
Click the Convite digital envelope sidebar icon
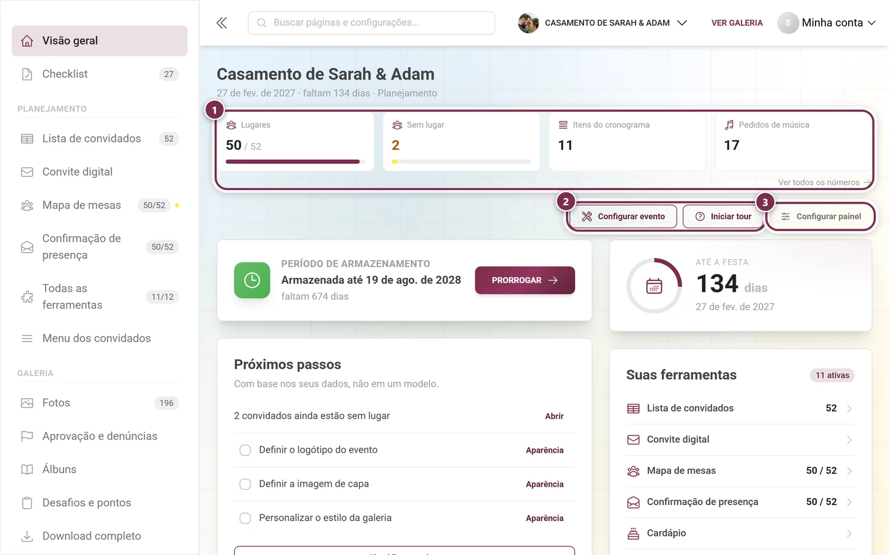pos(27,172)
